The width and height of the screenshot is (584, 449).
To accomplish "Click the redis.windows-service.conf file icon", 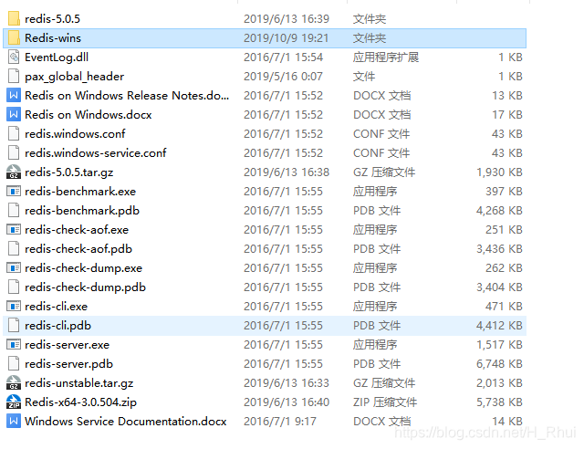I will point(14,152).
